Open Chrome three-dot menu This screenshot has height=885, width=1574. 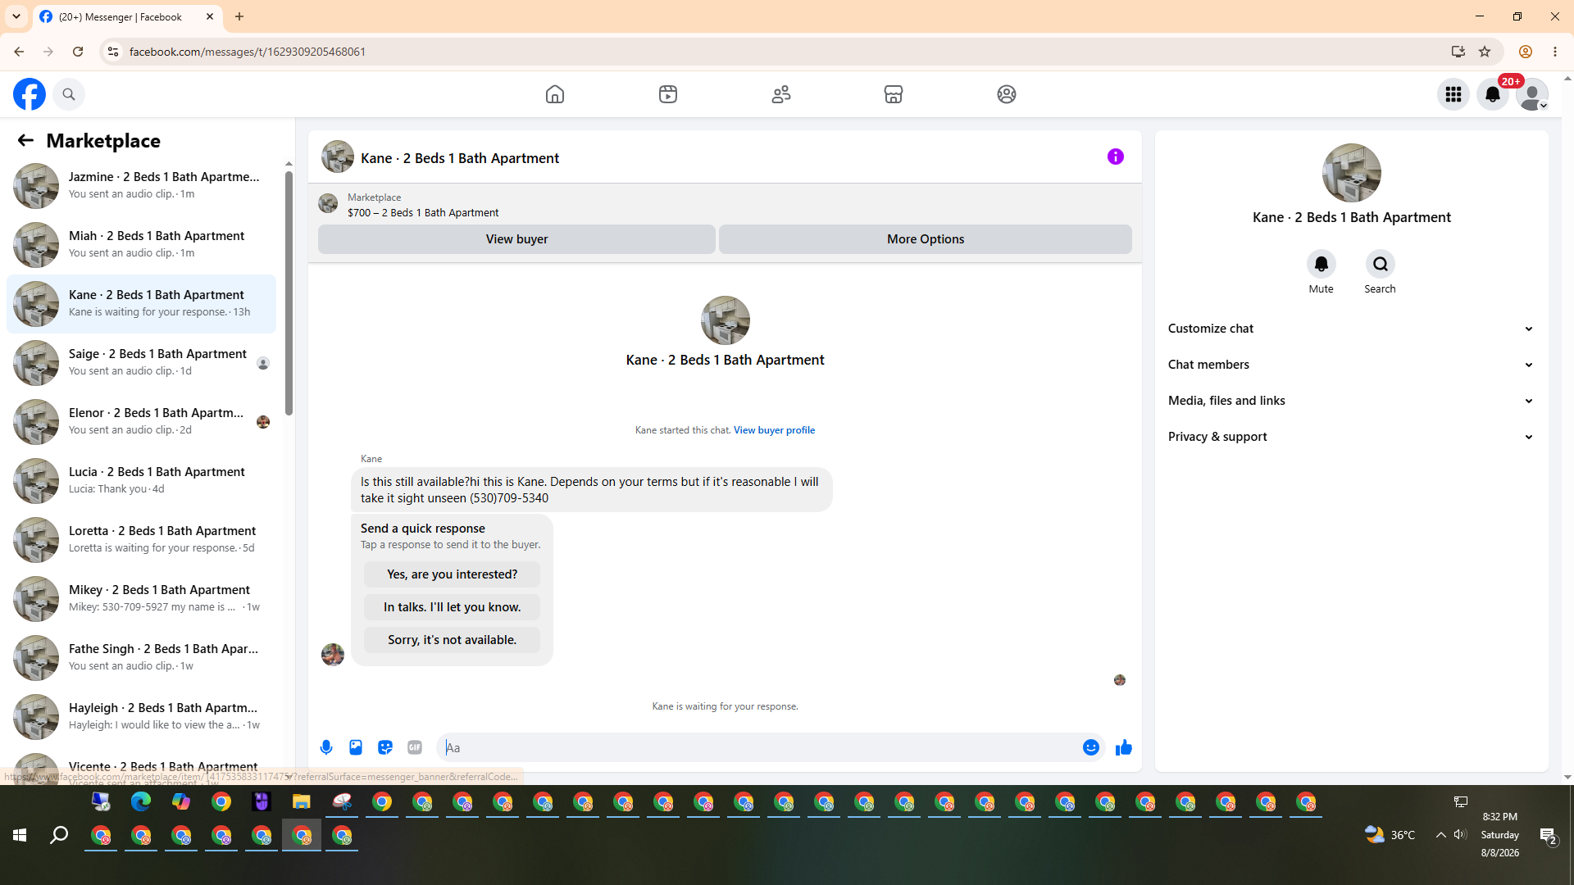click(x=1555, y=52)
